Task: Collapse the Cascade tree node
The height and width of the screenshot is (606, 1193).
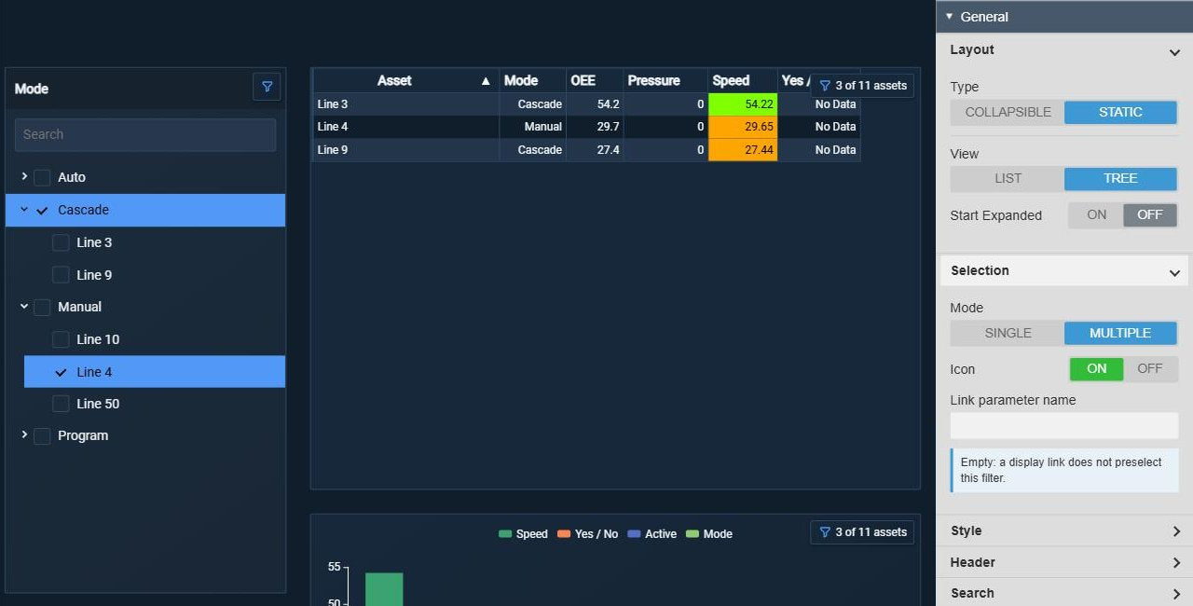Action: point(24,210)
